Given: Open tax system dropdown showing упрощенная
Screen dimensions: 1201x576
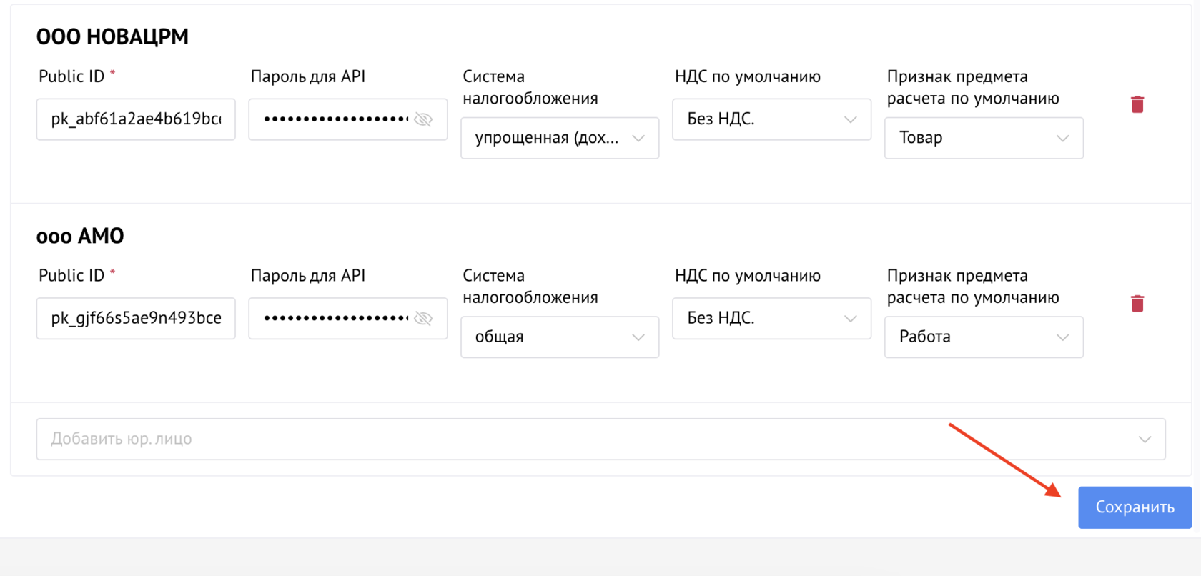Looking at the screenshot, I should click(x=559, y=138).
